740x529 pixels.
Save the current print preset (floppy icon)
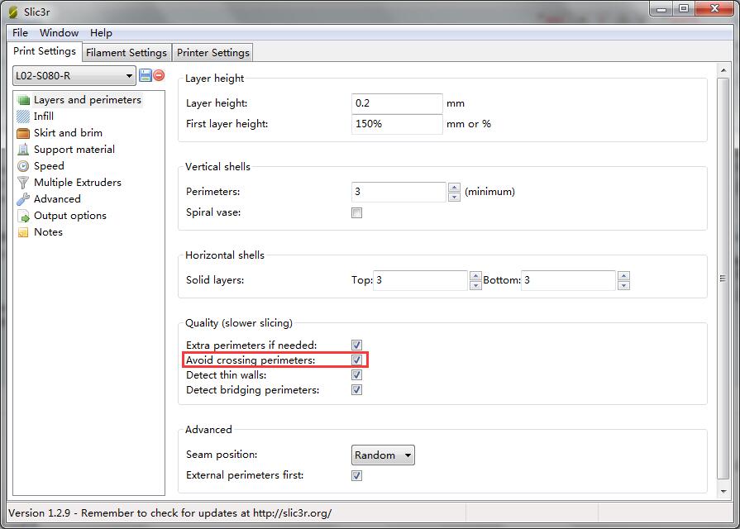click(146, 75)
